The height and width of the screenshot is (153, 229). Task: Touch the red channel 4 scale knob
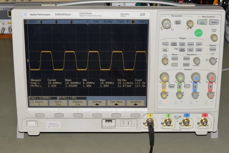[211, 78]
